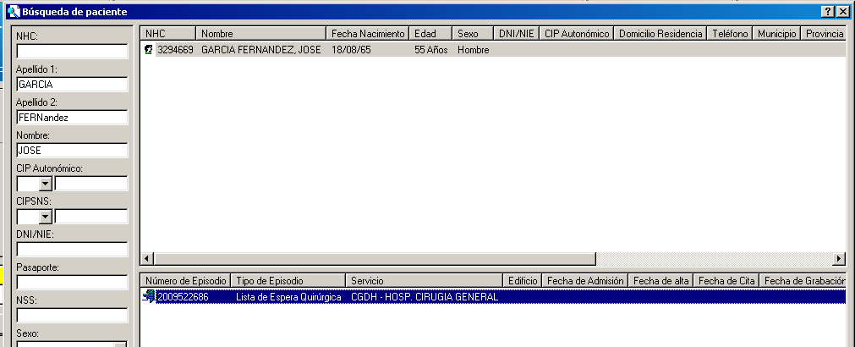
Task: Click the Municipio column header
Action: [x=776, y=34]
